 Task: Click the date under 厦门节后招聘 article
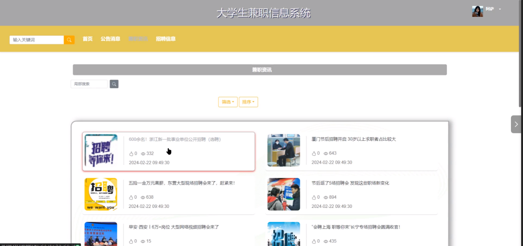[332, 162]
